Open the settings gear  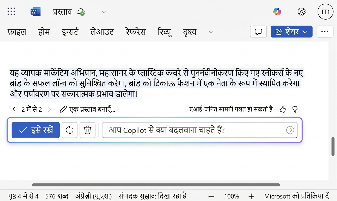(301, 12)
